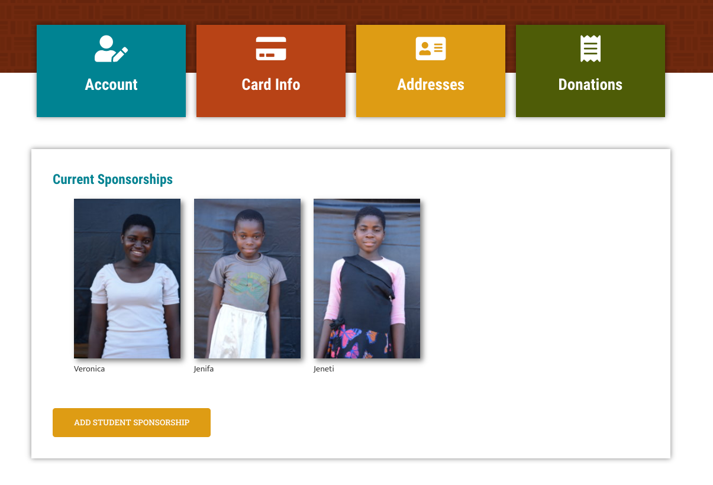Open the Card Info label
The image size is (713, 485).
click(x=271, y=85)
